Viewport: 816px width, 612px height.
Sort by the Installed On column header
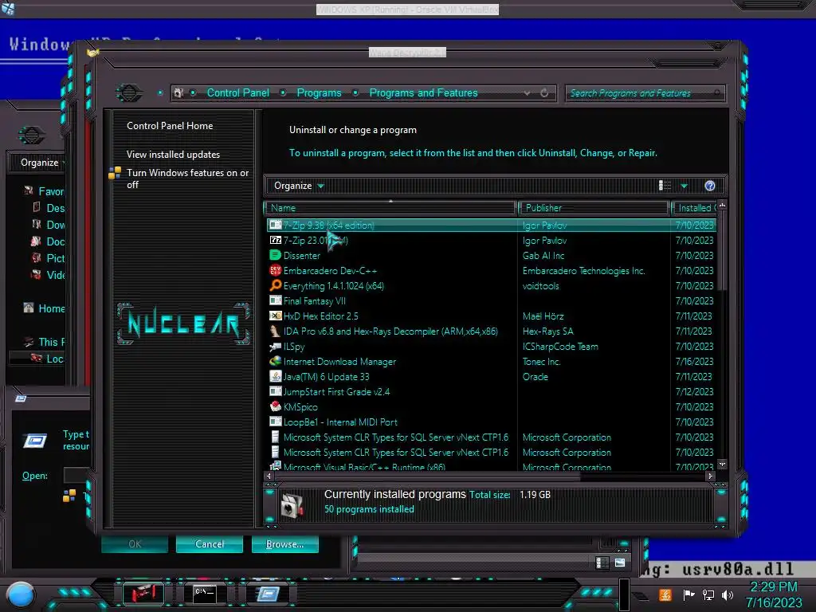tap(694, 208)
